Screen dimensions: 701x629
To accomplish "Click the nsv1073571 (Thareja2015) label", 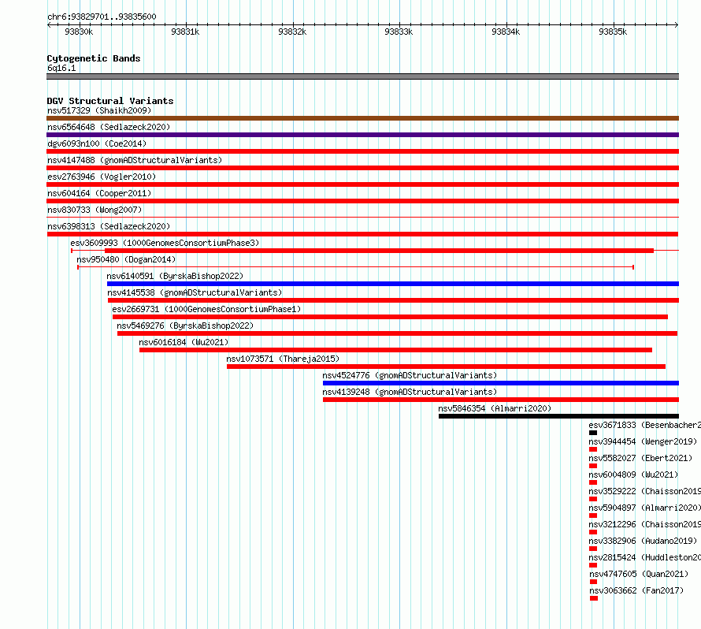I will pos(283,359).
